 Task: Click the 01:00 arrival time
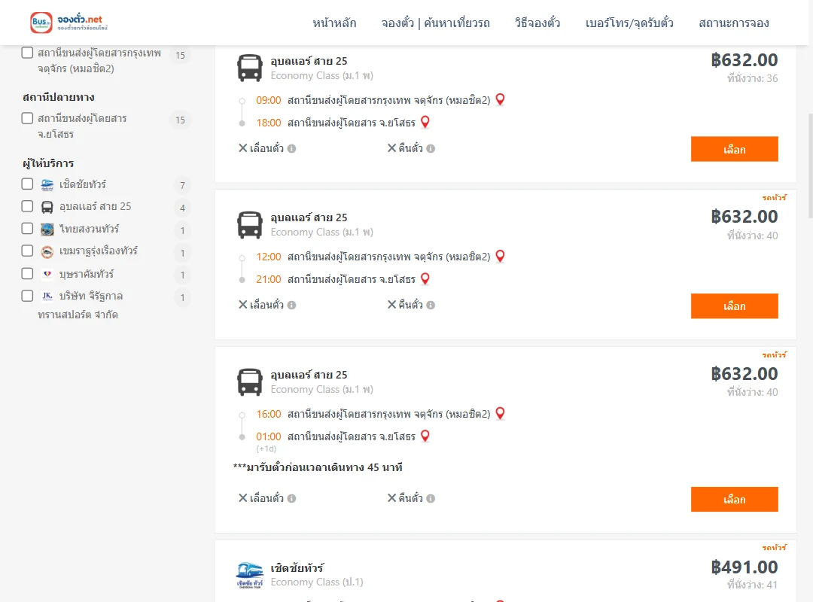(x=269, y=436)
